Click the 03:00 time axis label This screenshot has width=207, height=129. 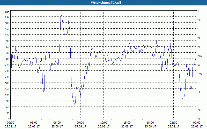tap(34, 123)
